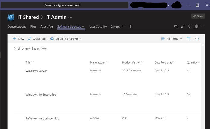Go to the Files tab
Screen dimensions: 210x129
coord(33,27)
